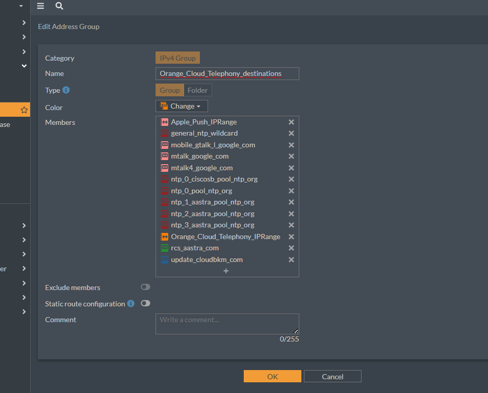Image resolution: width=488 pixels, height=393 pixels.
Task: Remove rcs_aastra_com member
Action: [x=291, y=248]
